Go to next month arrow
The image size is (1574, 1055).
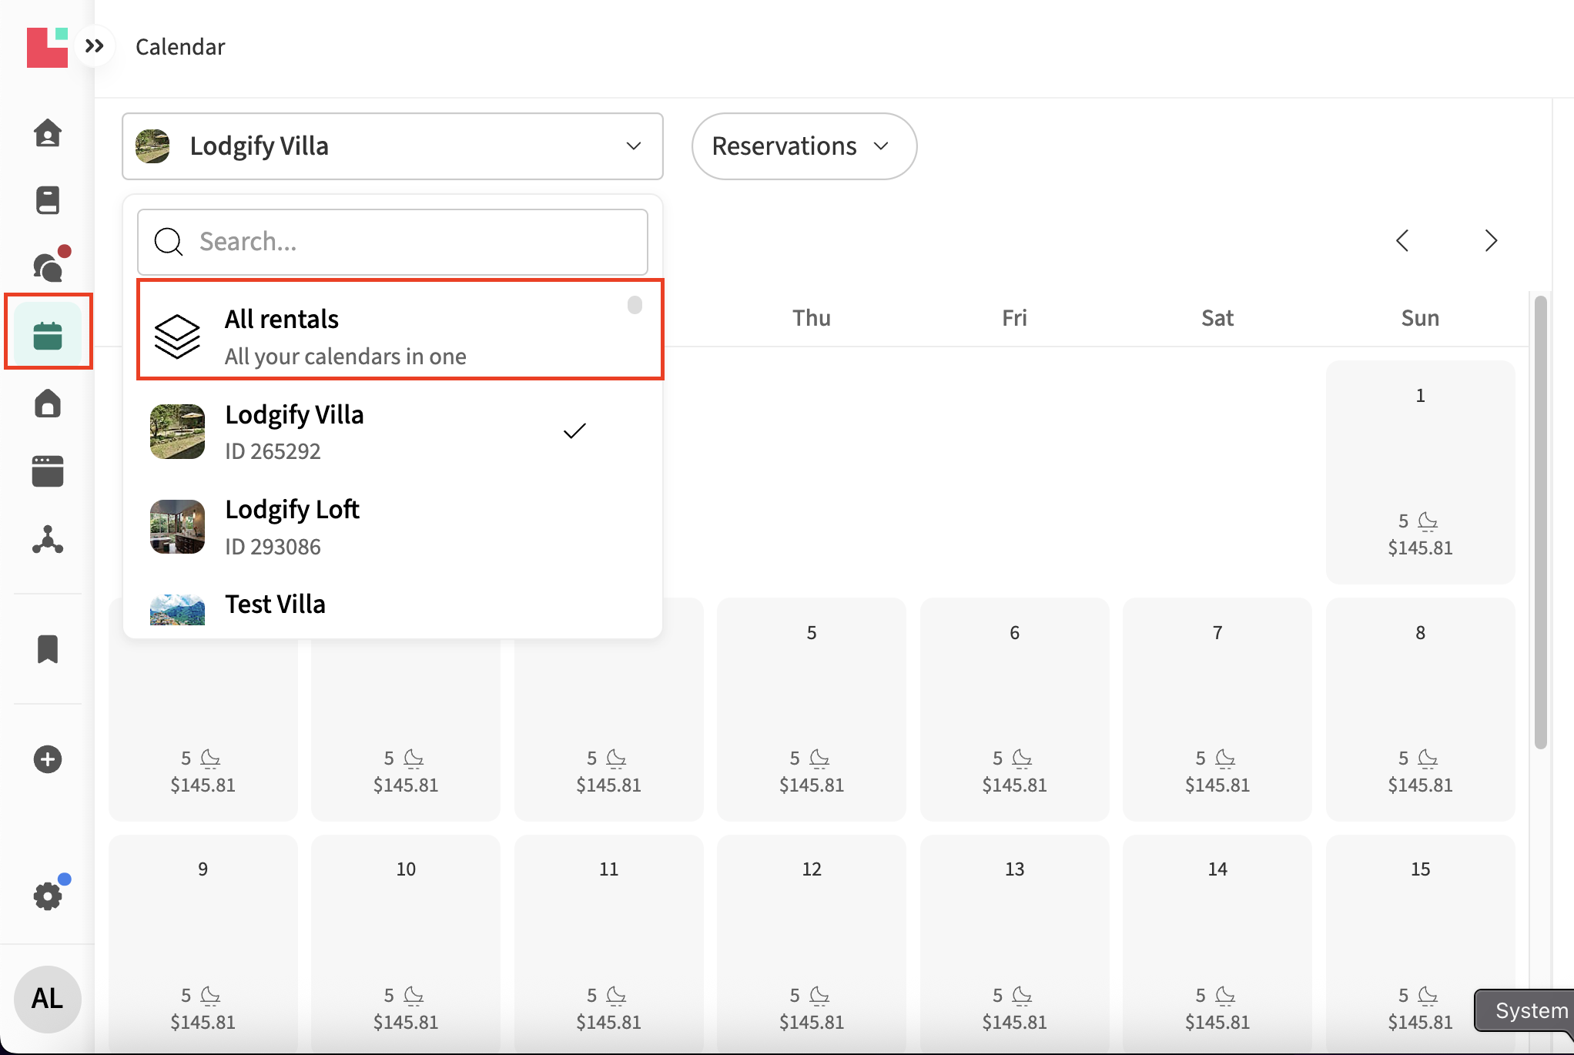(1491, 241)
